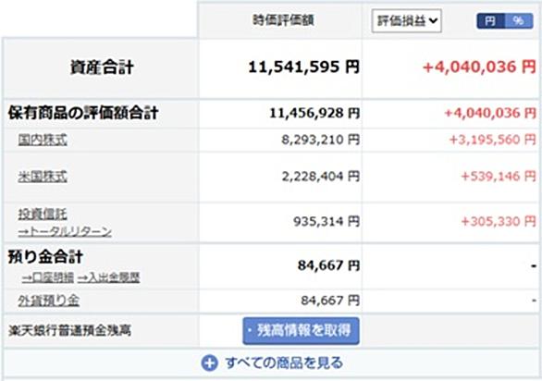
Task: Click the 預り金合計 row heading
Action: (x=45, y=257)
